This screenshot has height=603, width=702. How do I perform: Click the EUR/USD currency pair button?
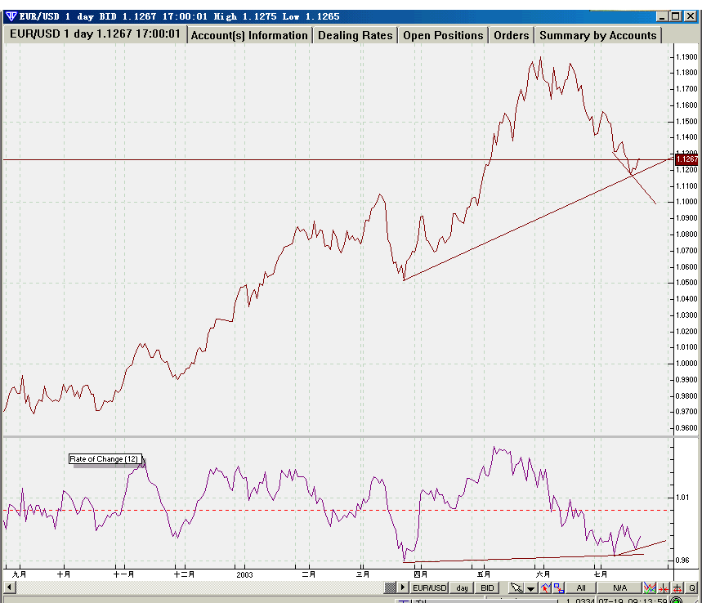tap(429, 587)
